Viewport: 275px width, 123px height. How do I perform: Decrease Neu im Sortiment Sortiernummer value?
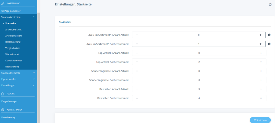point(137,44)
